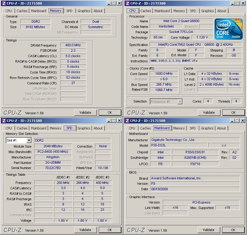
Task: Open the Slot #1 memory slot dropdown
Action: point(29,140)
